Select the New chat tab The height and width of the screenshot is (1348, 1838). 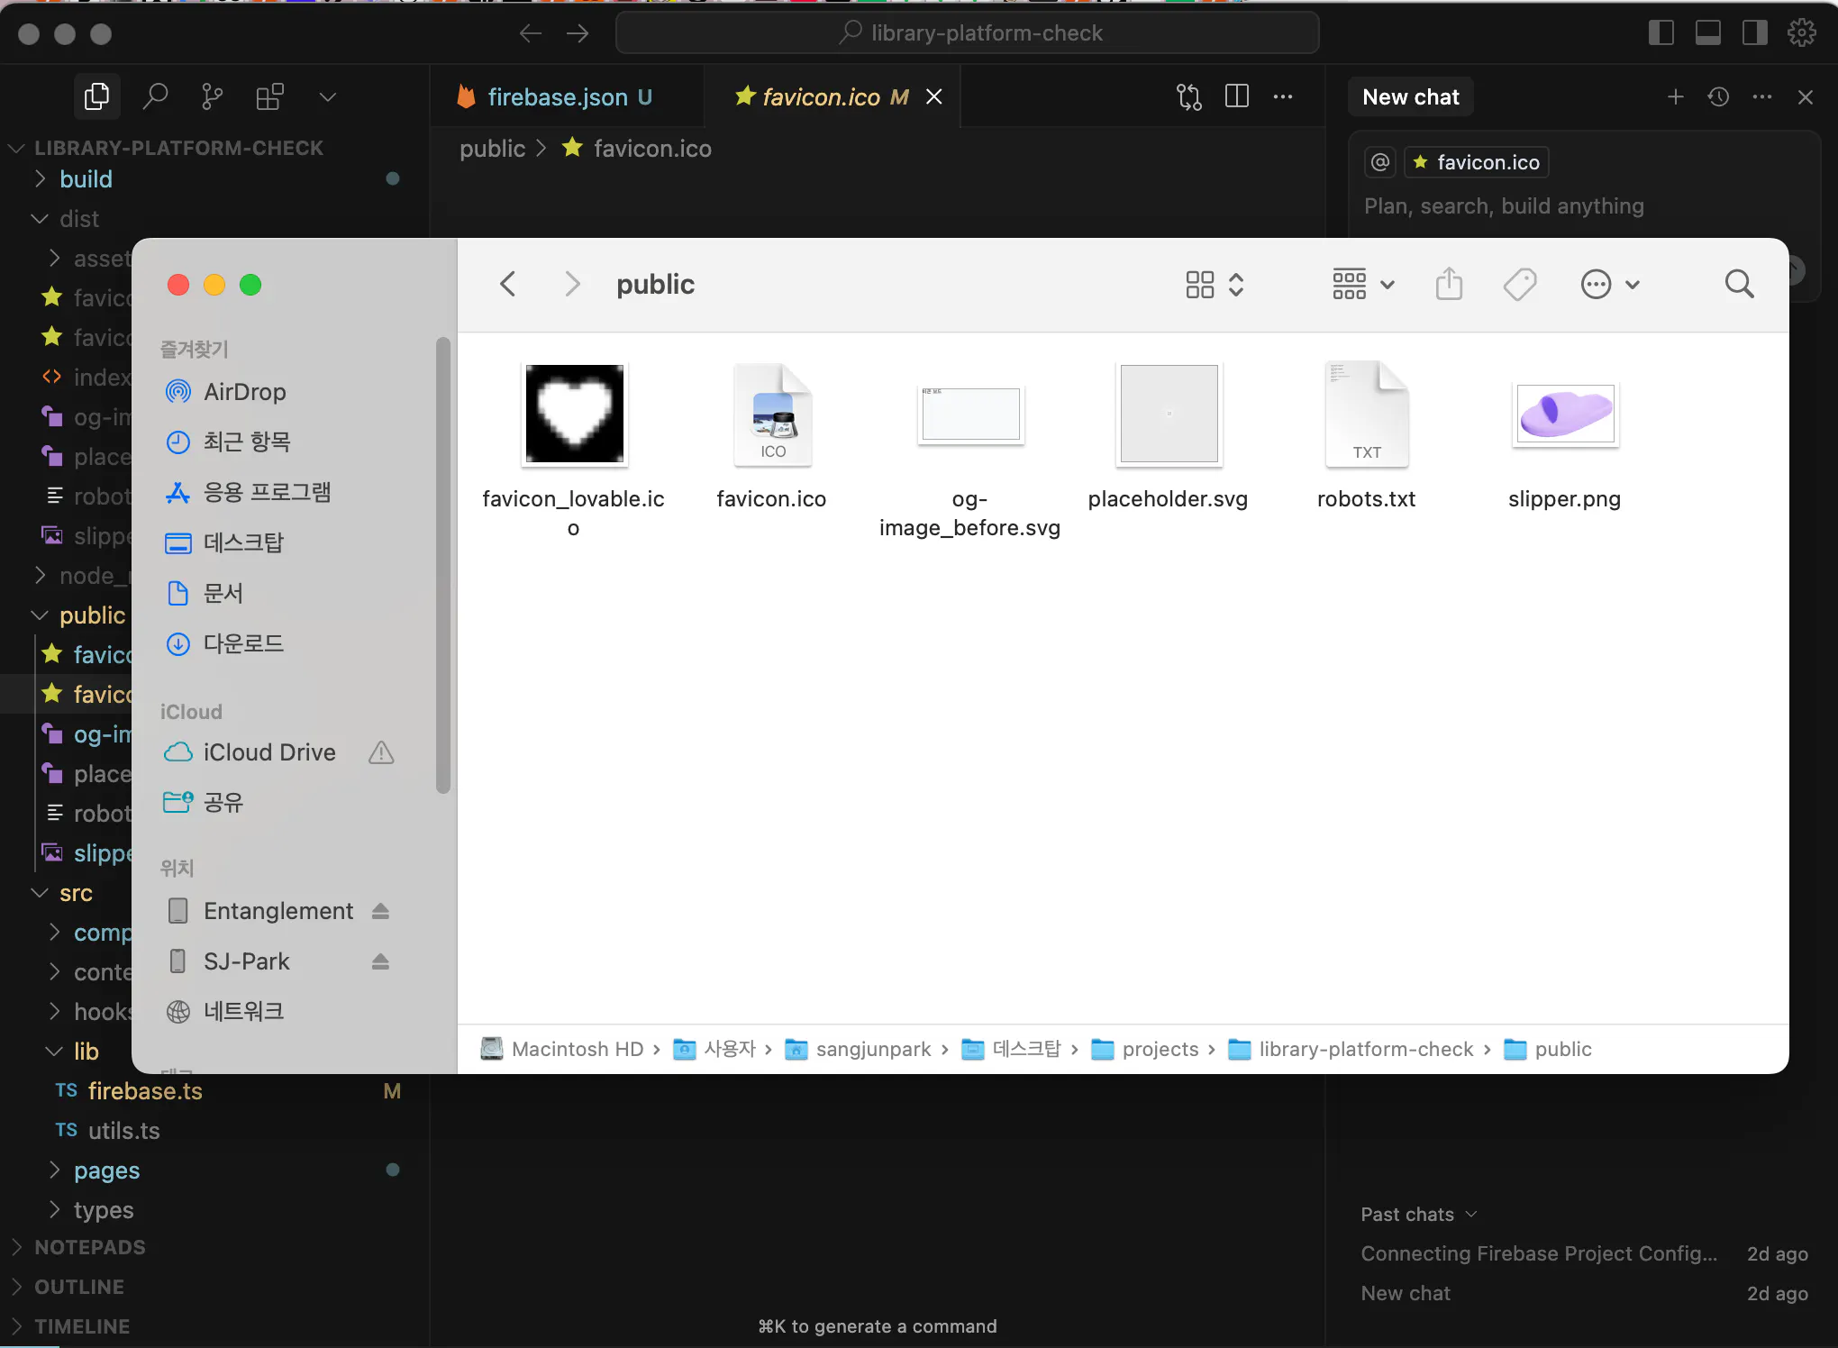click(1410, 96)
